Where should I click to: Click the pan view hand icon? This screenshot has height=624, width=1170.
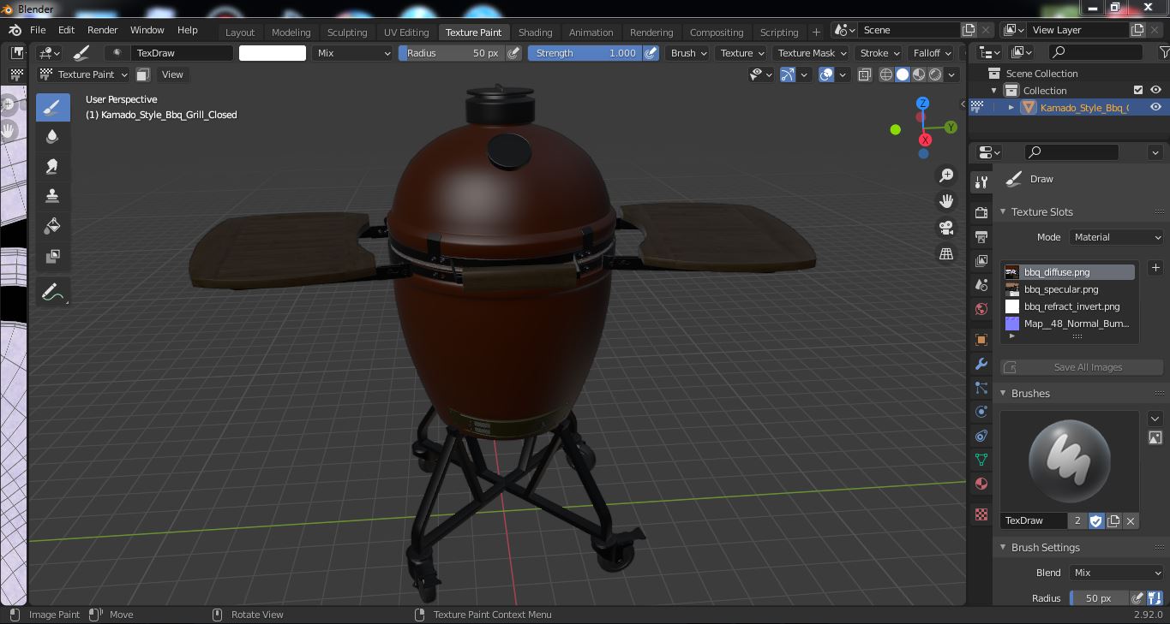pos(946,201)
